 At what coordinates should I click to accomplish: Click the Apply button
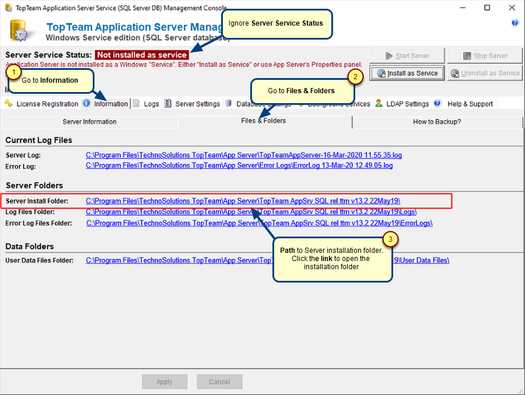point(164,382)
